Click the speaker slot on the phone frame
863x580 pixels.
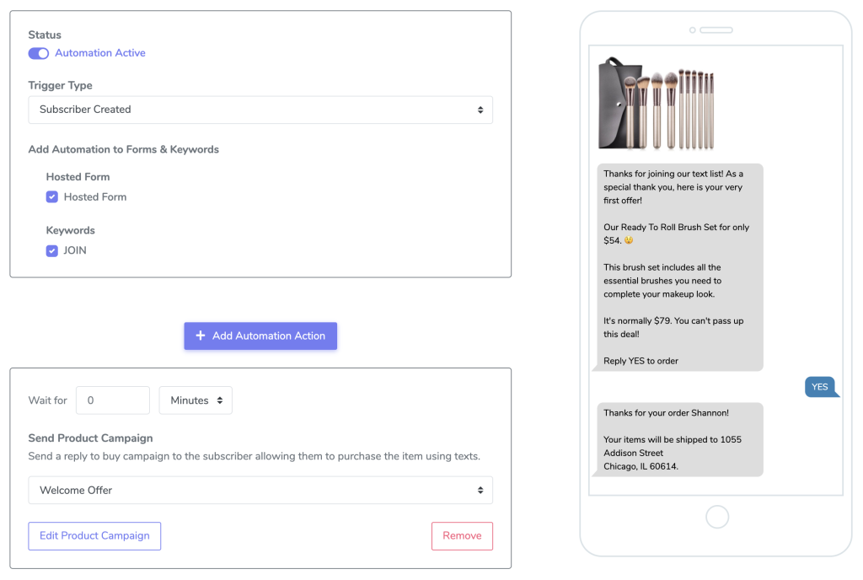click(716, 29)
